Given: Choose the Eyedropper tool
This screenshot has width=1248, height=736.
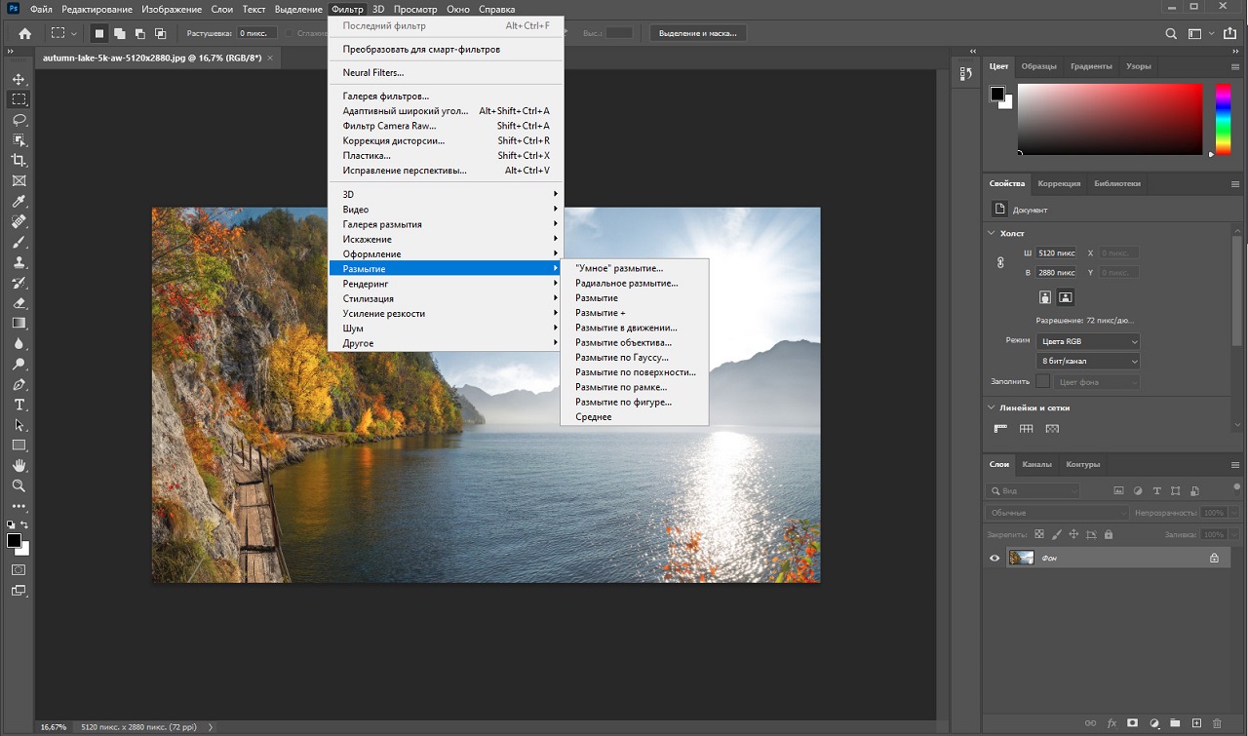Looking at the screenshot, I should pyautogui.click(x=19, y=202).
